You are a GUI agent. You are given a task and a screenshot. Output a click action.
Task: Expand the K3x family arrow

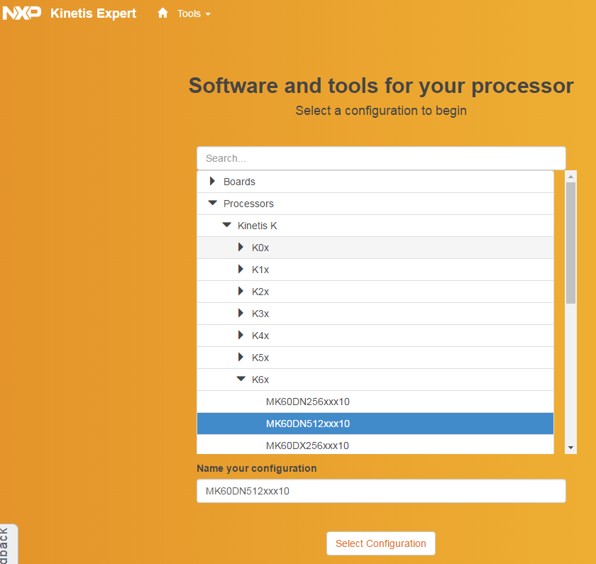click(241, 313)
